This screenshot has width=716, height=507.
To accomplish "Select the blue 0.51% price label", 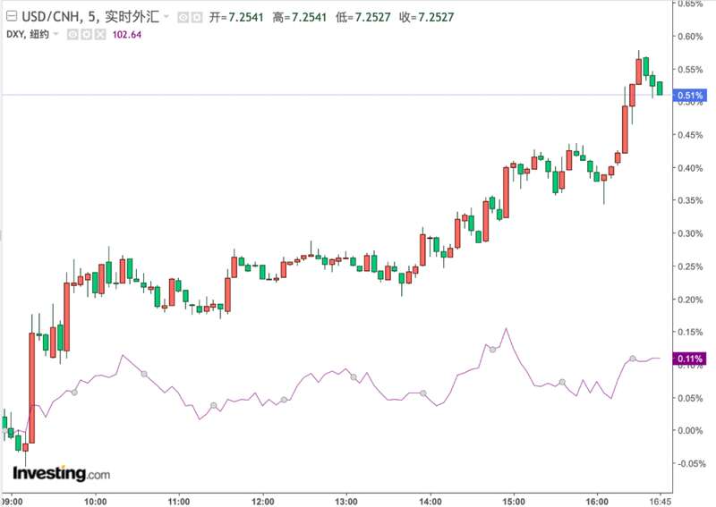I will (691, 95).
